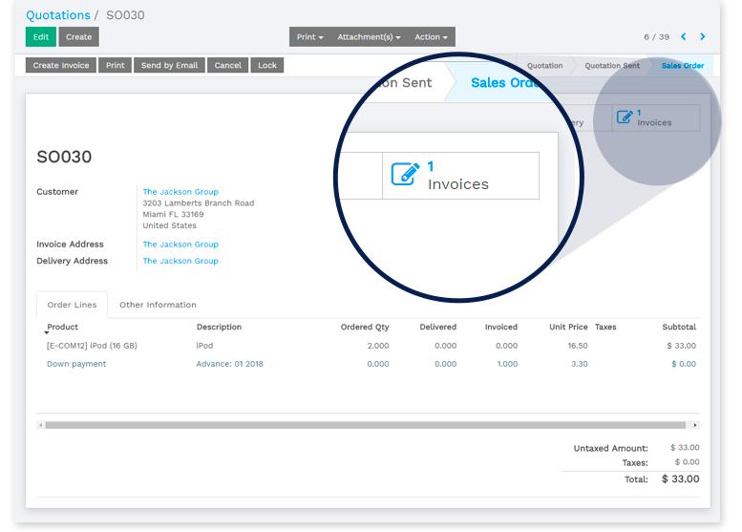Open The Jackson Group customer link
Screen dimensions: 742x532
point(180,192)
